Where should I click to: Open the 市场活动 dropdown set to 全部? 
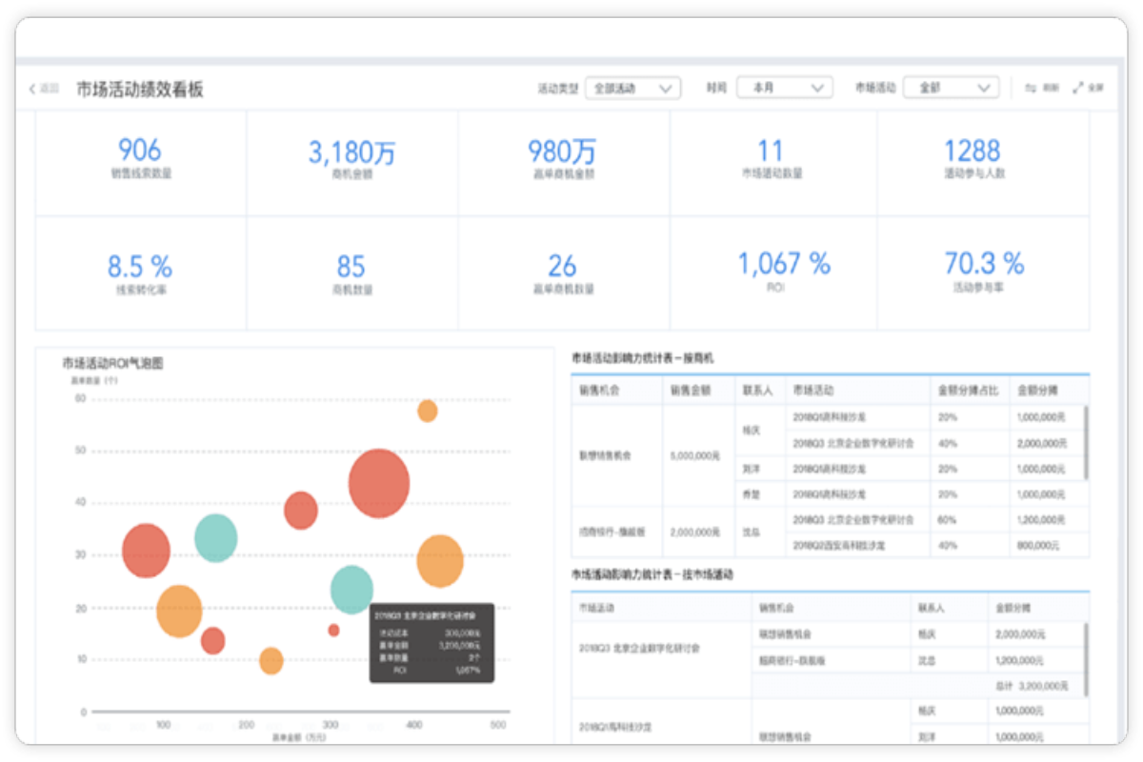click(950, 88)
